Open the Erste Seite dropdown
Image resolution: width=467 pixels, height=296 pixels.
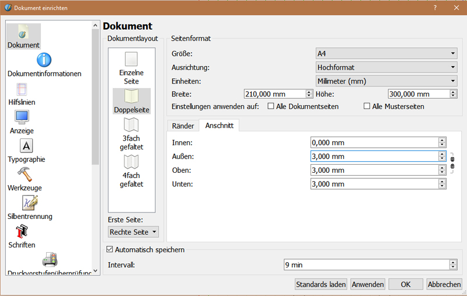133,232
